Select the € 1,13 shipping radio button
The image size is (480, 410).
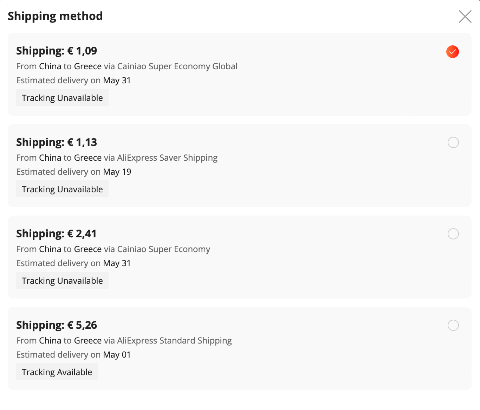point(453,142)
